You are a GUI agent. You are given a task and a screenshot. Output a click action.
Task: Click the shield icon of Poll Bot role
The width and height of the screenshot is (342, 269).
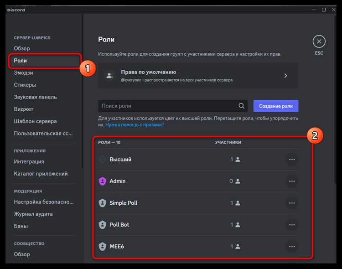point(102,225)
